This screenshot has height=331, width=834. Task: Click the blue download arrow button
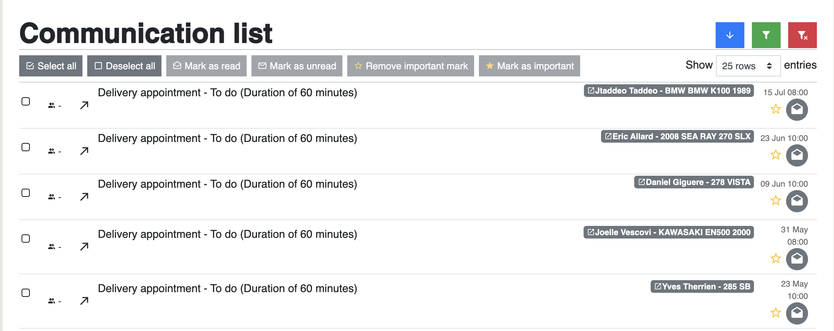point(730,35)
